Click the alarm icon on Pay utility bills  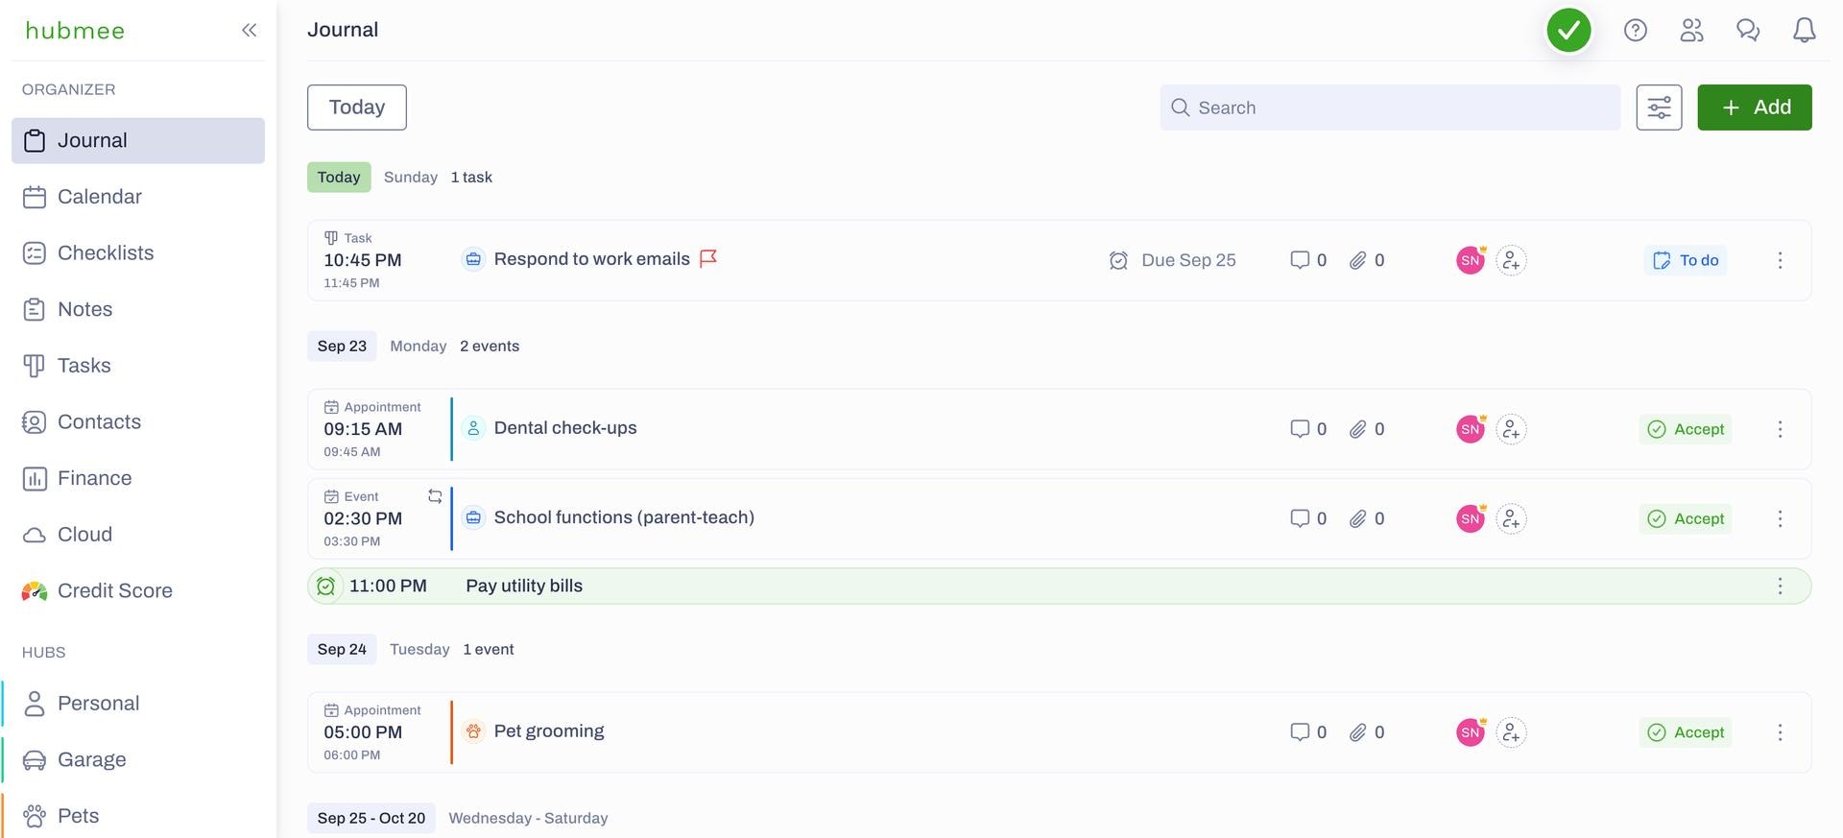[326, 586]
